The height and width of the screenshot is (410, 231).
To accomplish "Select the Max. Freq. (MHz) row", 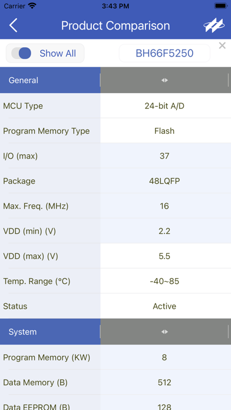I will click(x=115, y=206).
